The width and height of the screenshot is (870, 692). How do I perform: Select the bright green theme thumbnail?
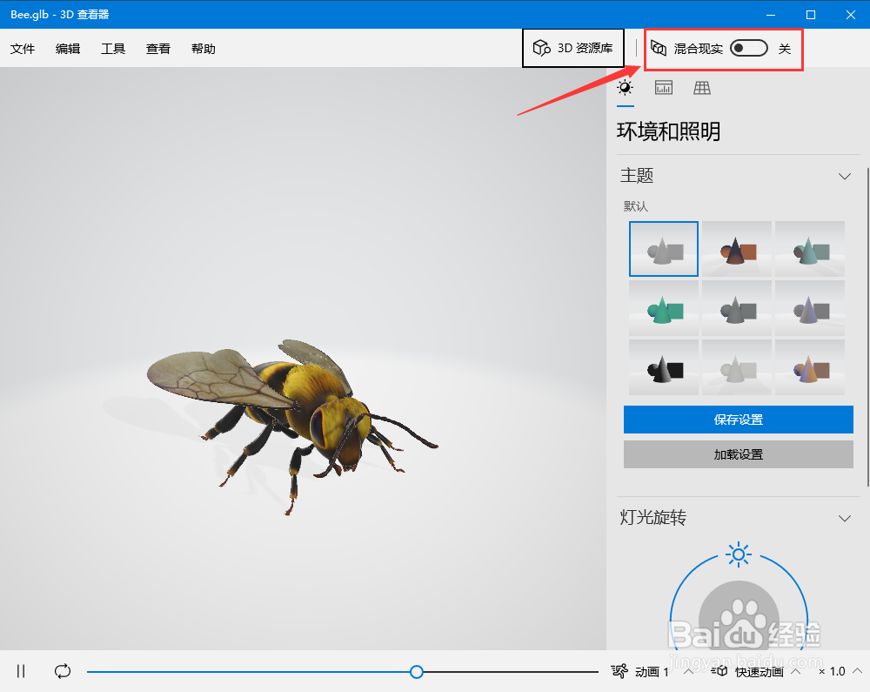coord(664,308)
